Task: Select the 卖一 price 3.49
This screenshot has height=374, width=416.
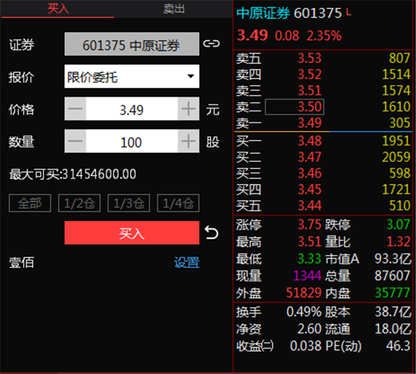Action: pos(309,123)
